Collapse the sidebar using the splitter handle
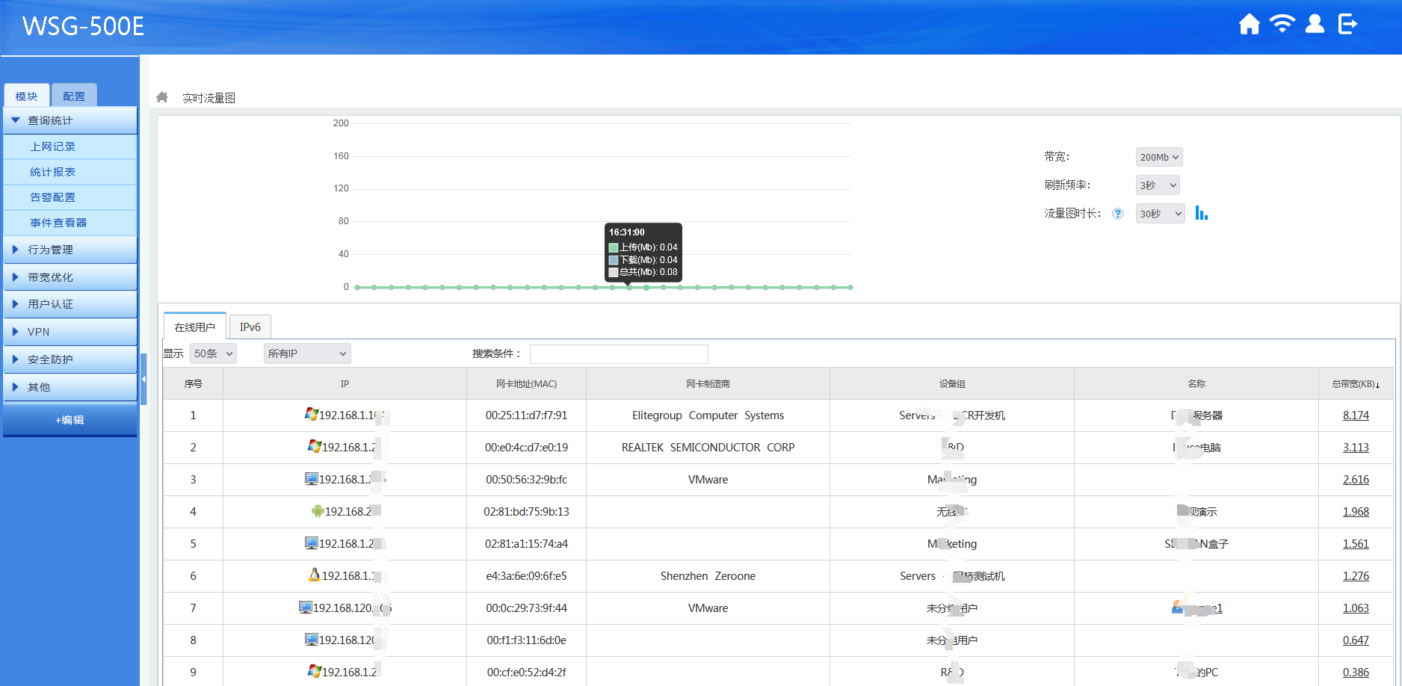 point(143,379)
